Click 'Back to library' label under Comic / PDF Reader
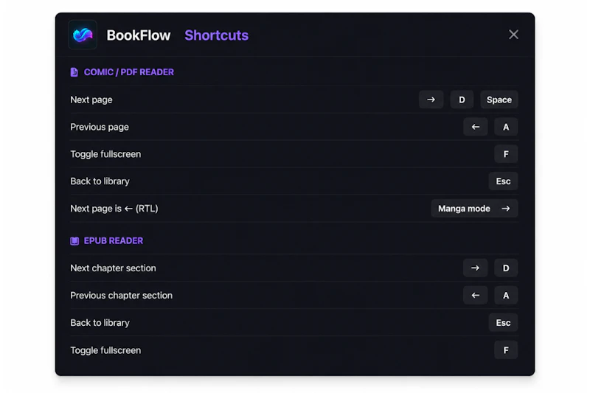 [x=100, y=181]
